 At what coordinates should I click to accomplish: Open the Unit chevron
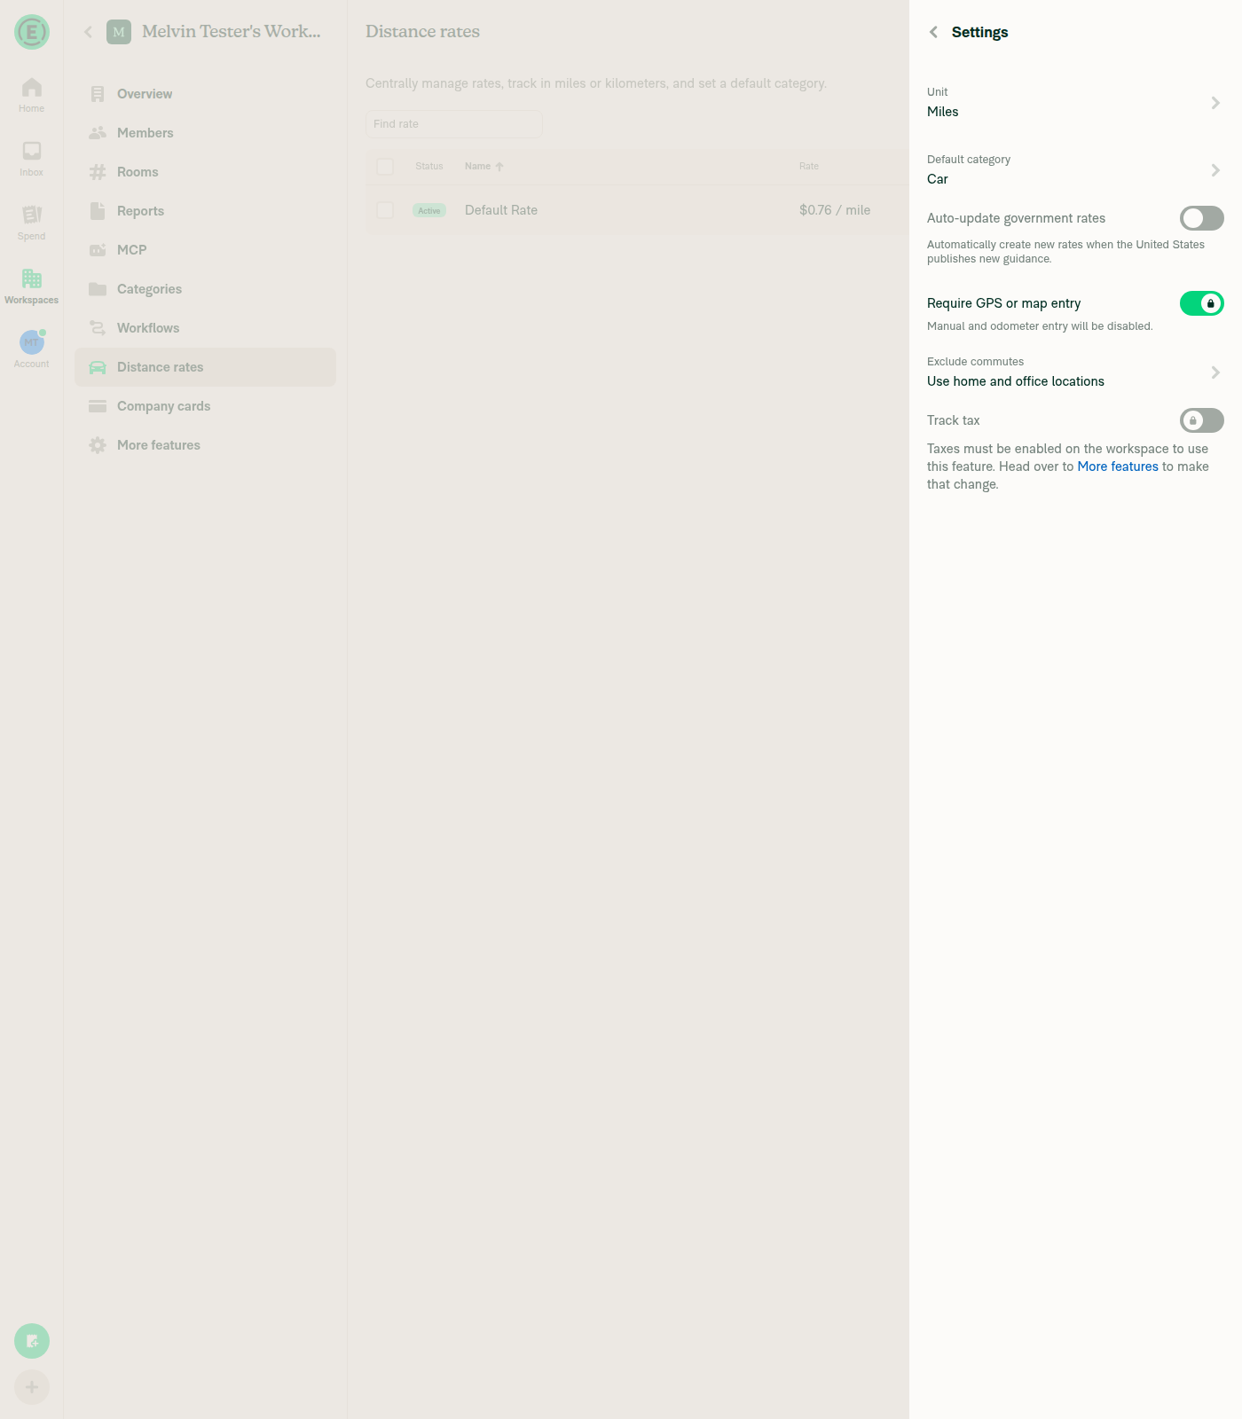click(1215, 103)
